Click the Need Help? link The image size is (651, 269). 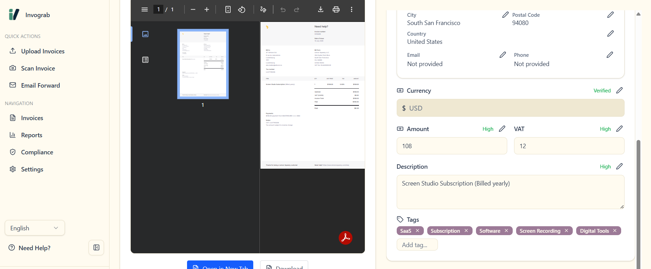[x=34, y=248]
